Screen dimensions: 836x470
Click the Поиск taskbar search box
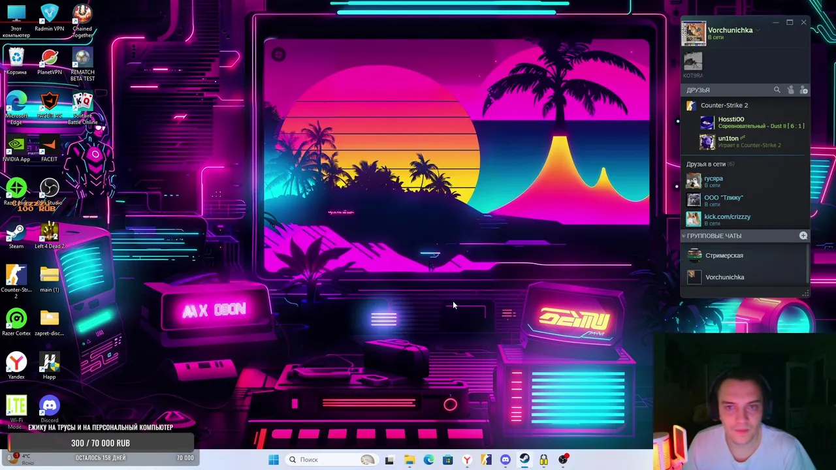[332, 460]
